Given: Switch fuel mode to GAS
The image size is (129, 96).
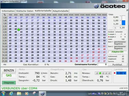Looking at the screenshot, I should click(9, 76).
